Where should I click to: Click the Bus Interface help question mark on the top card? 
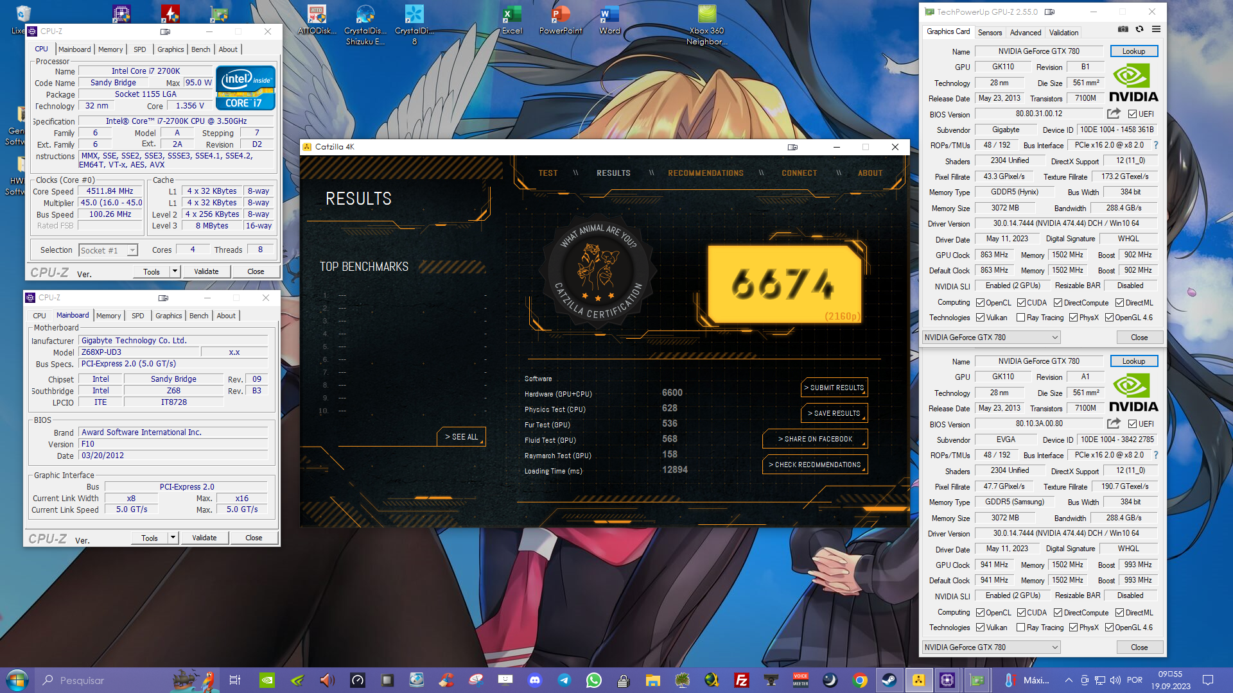1156,145
